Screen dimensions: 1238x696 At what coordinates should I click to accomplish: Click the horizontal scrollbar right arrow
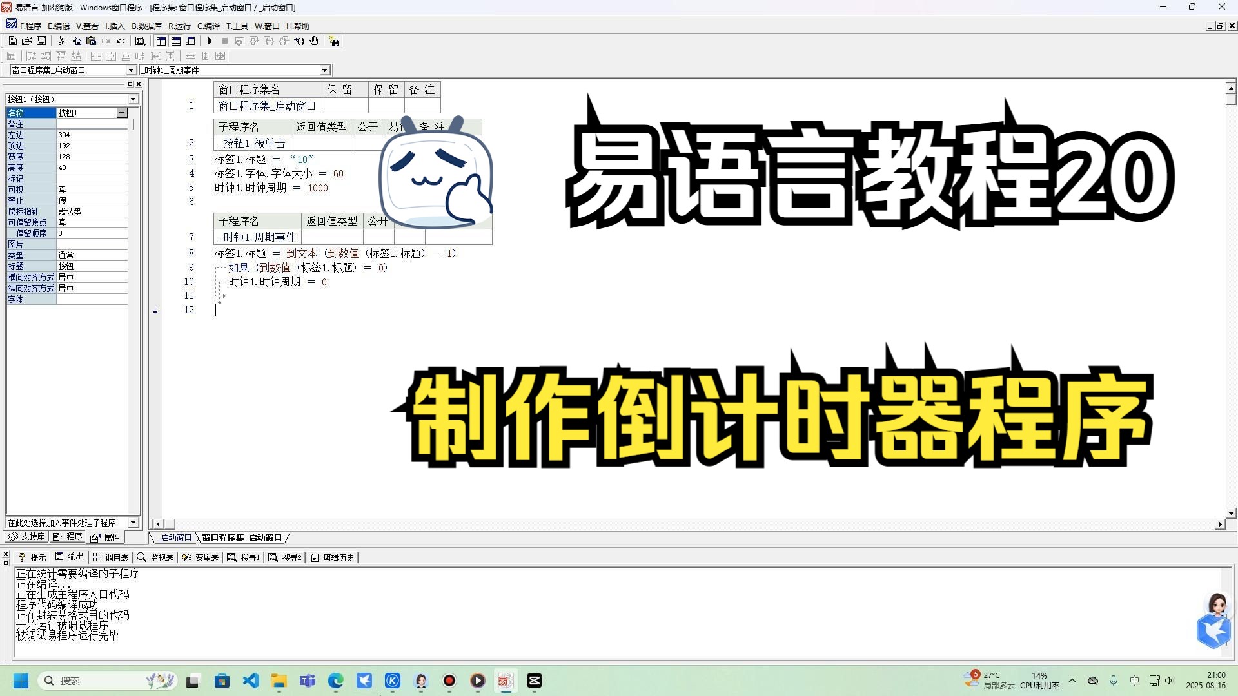1219,525
